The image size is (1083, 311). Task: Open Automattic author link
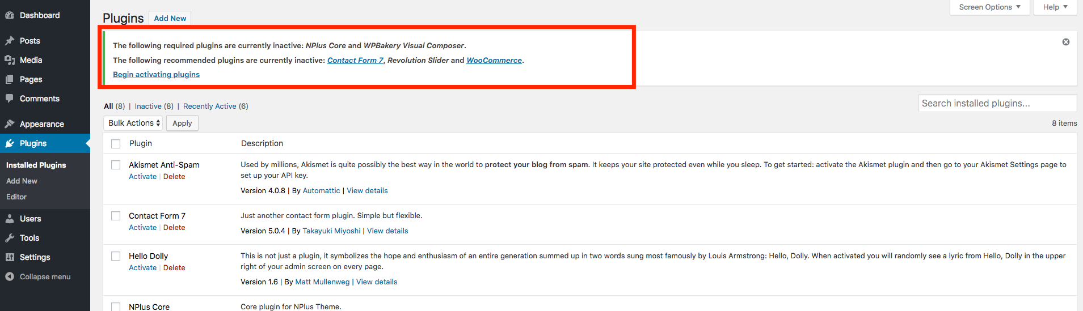322,190
